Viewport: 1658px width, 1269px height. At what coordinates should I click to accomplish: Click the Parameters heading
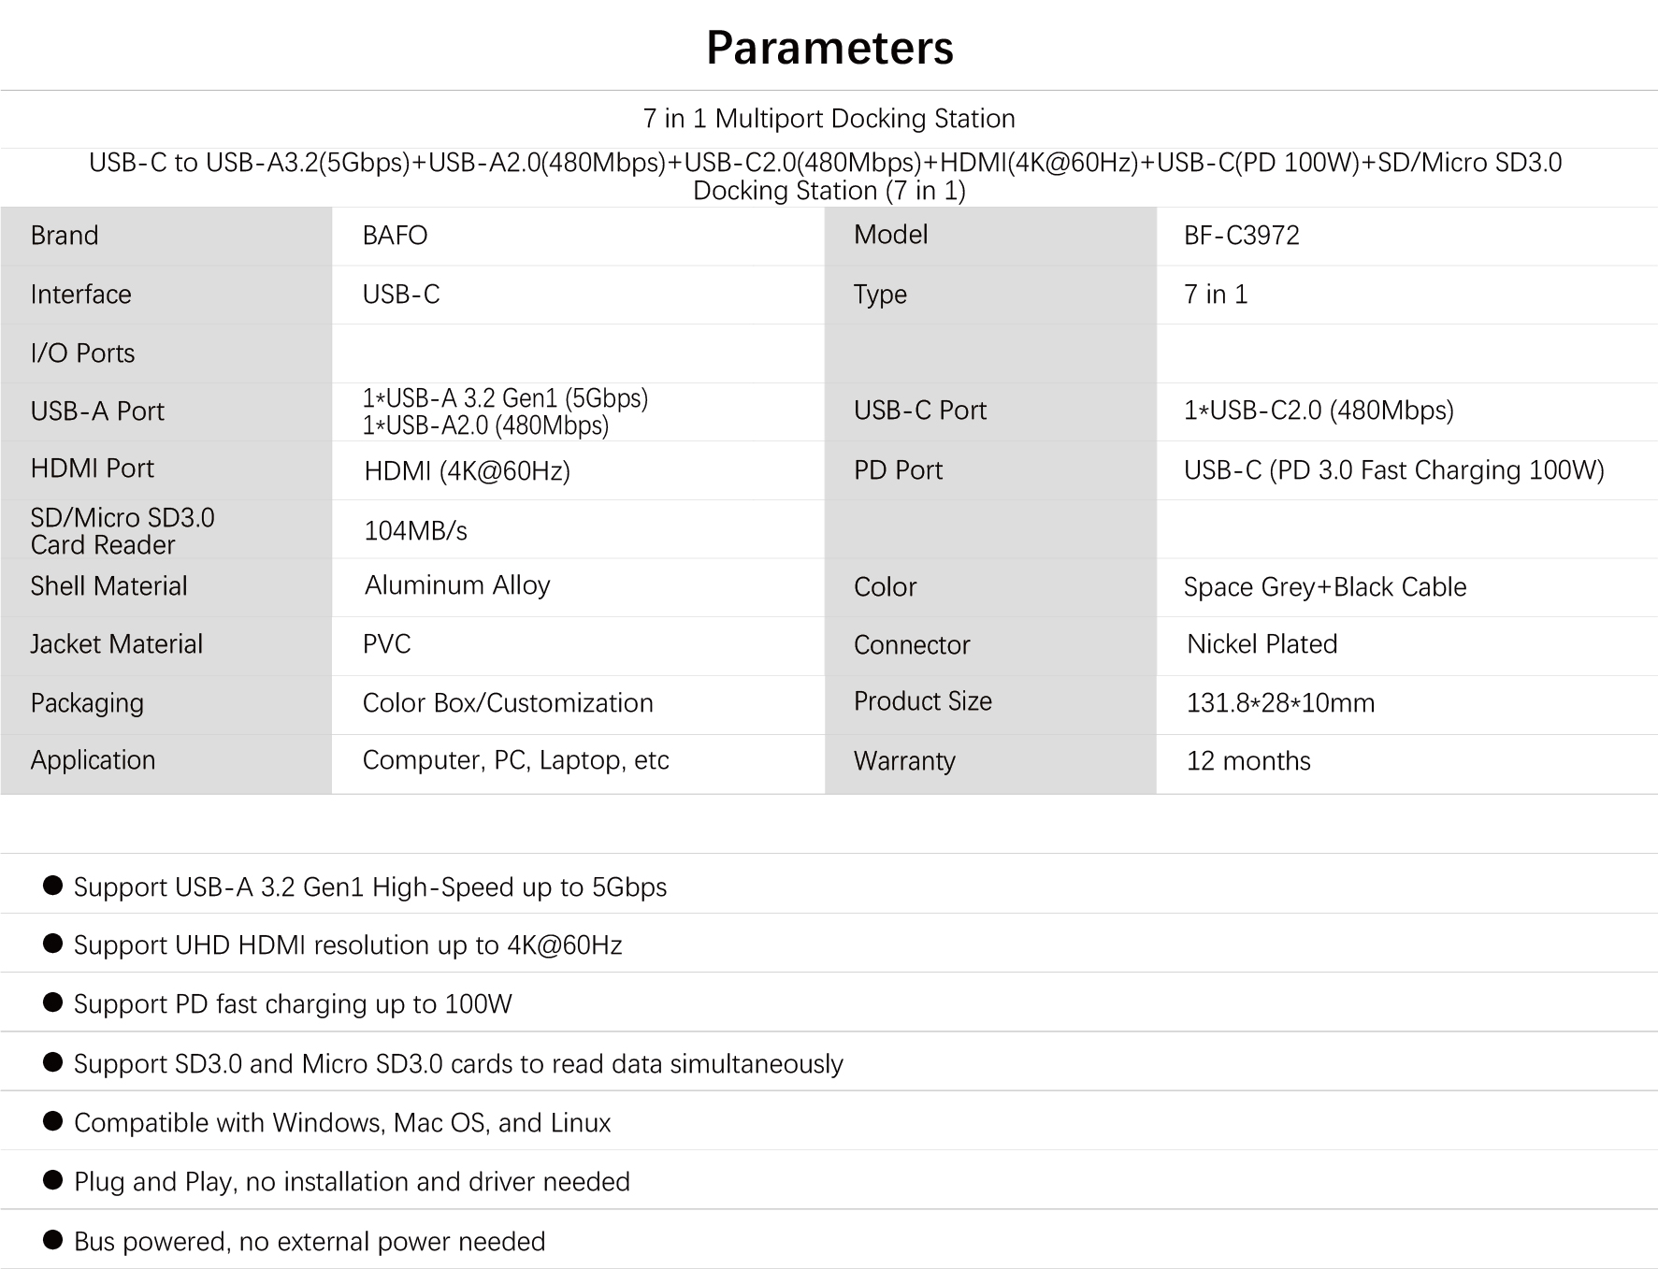click(829, 48)
